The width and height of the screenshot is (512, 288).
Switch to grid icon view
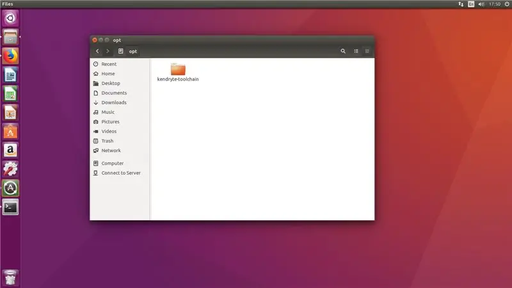pyautogui.click(x=367, y=51)
